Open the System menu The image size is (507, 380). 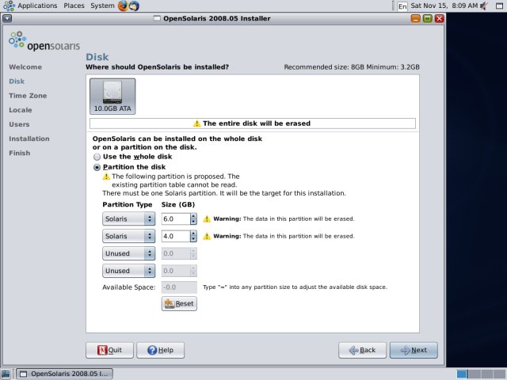coord(102,6)
